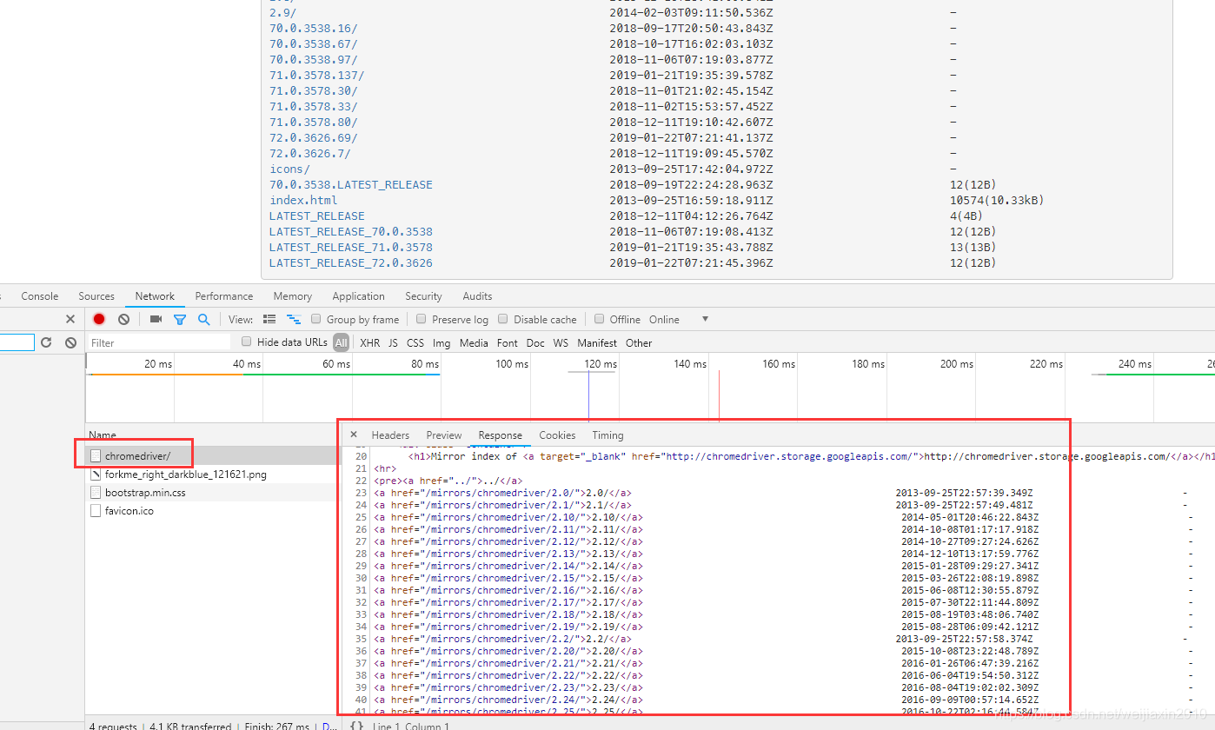Open the LATEST_RELEASE_71.0.3578 link

click(x=350, y=247)
